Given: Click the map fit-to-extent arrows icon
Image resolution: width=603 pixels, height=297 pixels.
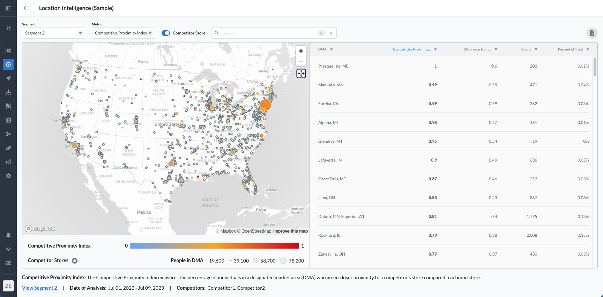Looking at the screenshot, I should pyautogui.click(x=301, y=73).
